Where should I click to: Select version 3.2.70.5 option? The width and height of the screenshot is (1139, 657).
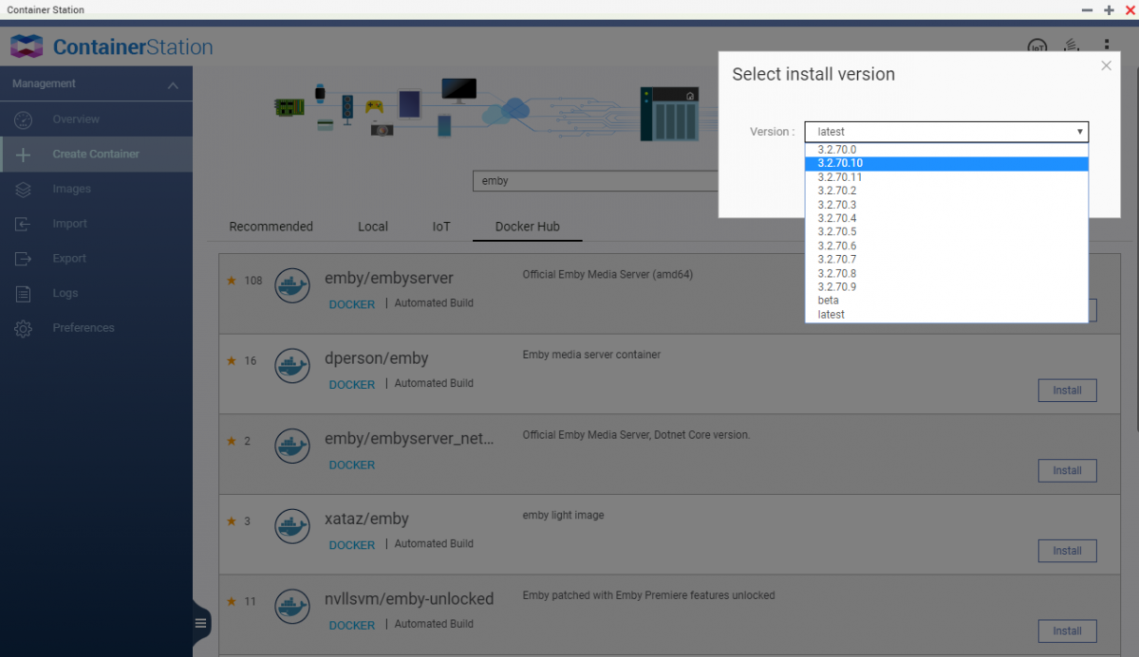tap(946, 231)
